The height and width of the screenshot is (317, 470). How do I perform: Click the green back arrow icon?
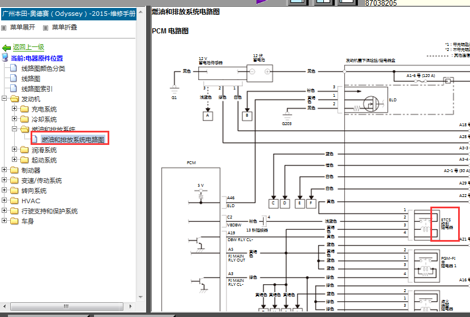[6, 48]
